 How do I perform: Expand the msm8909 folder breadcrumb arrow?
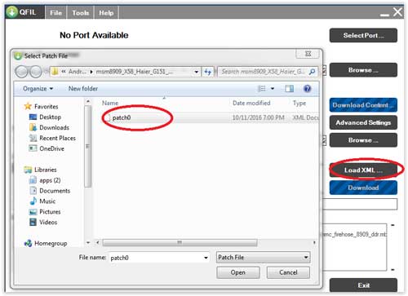(x=91, y=72)
